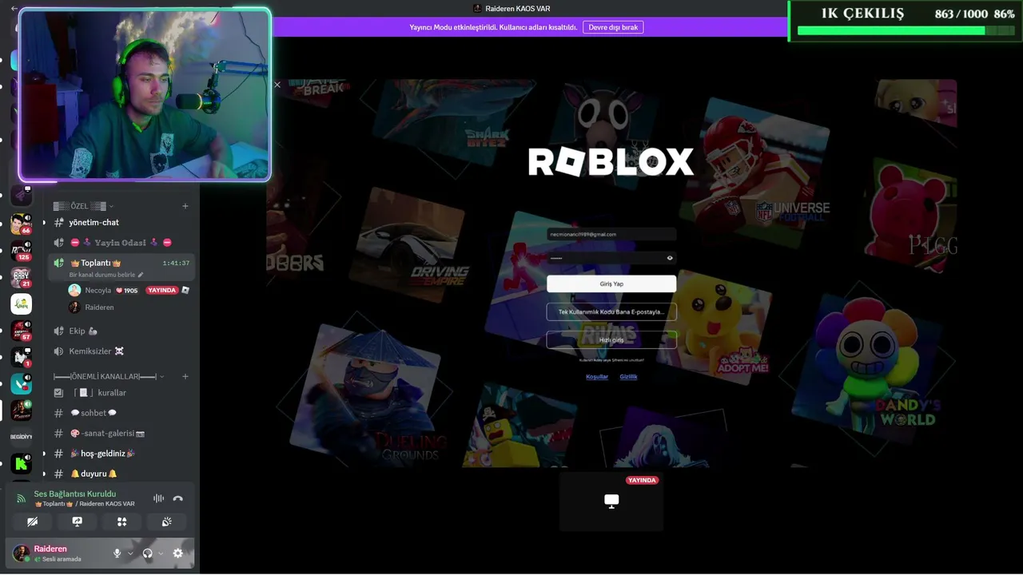1023x575 pixels.
Task: Open the server with the 57 badge
Action: click(x=21, y=331)
